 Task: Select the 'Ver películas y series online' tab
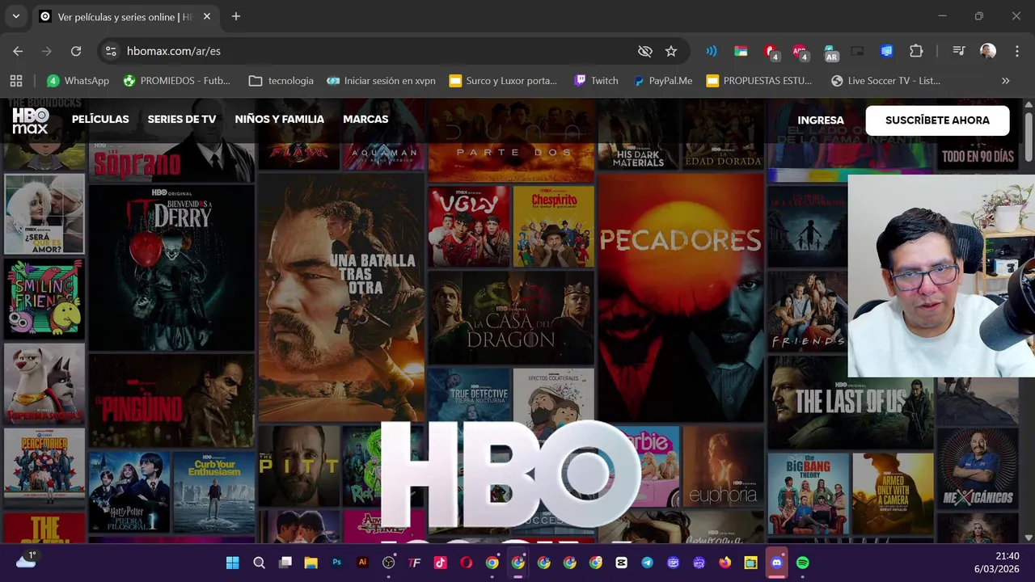(125, 16)
